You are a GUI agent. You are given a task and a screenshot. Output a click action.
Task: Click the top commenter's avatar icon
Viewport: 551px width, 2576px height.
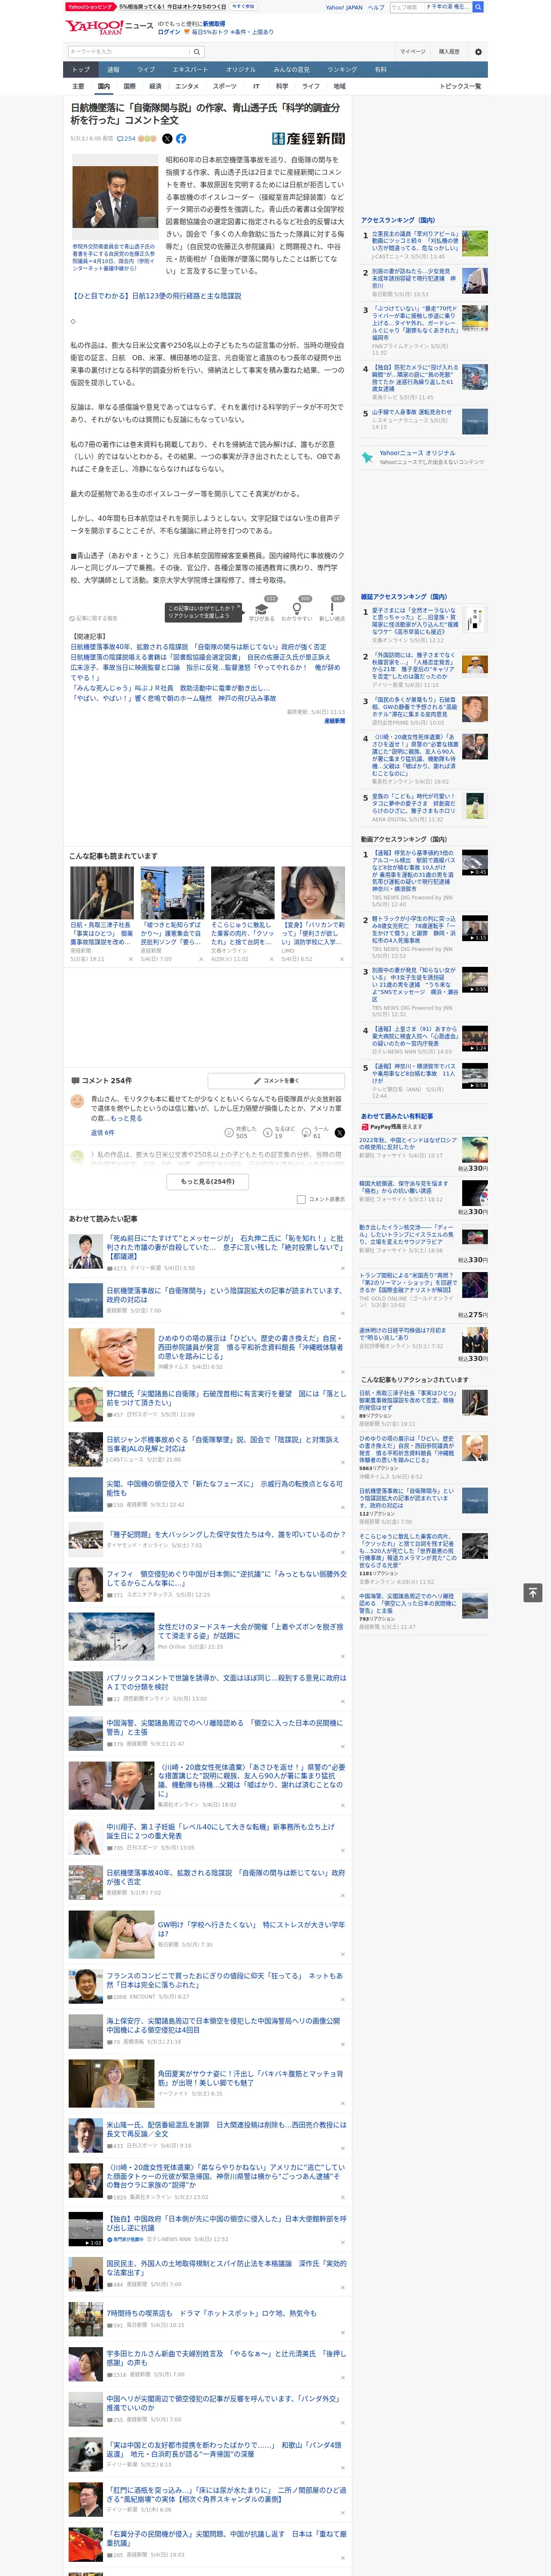pyautogui.click(x=77, y=1101)
